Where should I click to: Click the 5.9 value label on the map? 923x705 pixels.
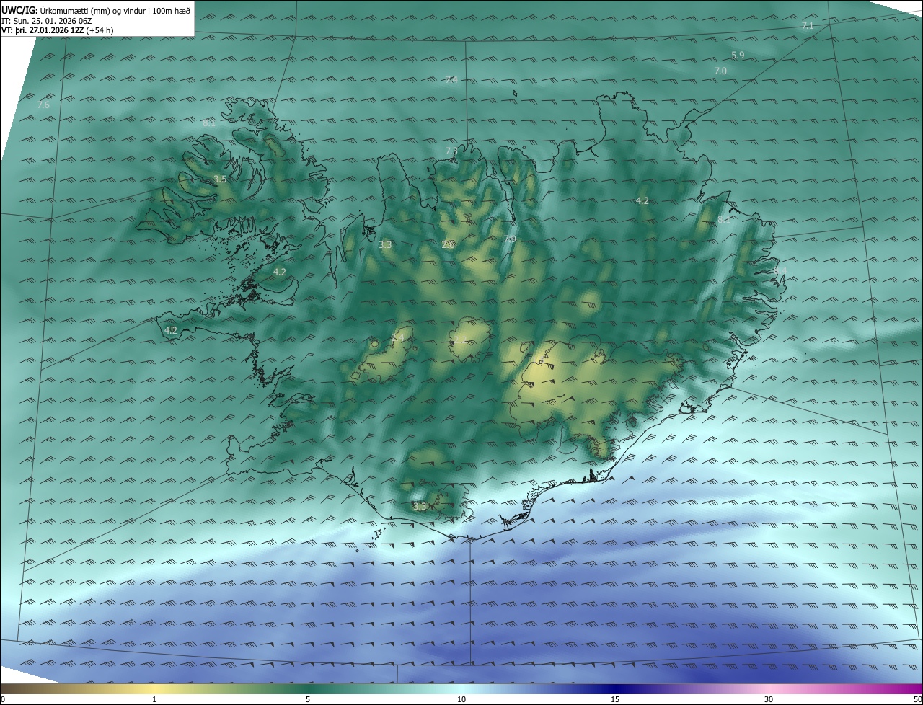(738, 56)
